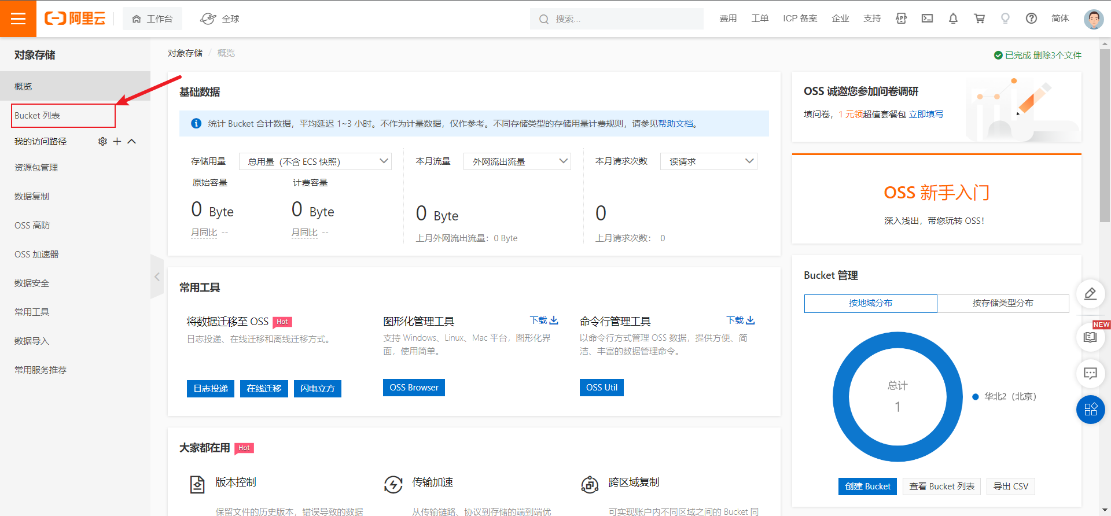Open the 企业 menu in header
This screenshot has height=516, width=1111.
pyautogui.click(x=840, y=19)
